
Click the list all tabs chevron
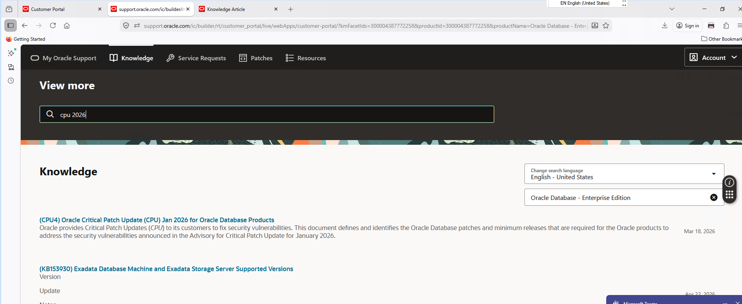coord(672,9)
